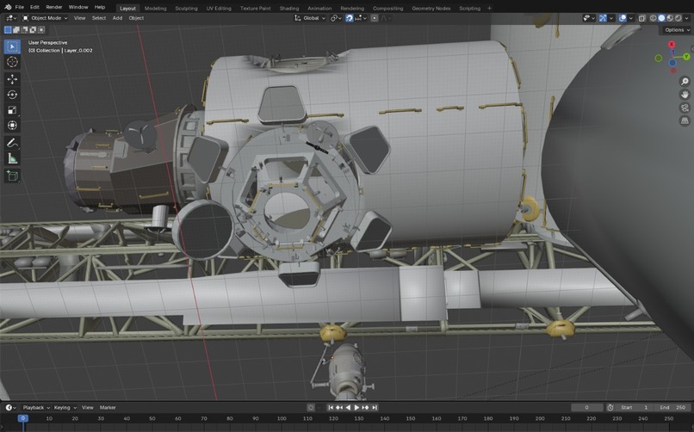Open the viewport Add menu
Viewport: 694px width, 432px height.
point(117,18)
